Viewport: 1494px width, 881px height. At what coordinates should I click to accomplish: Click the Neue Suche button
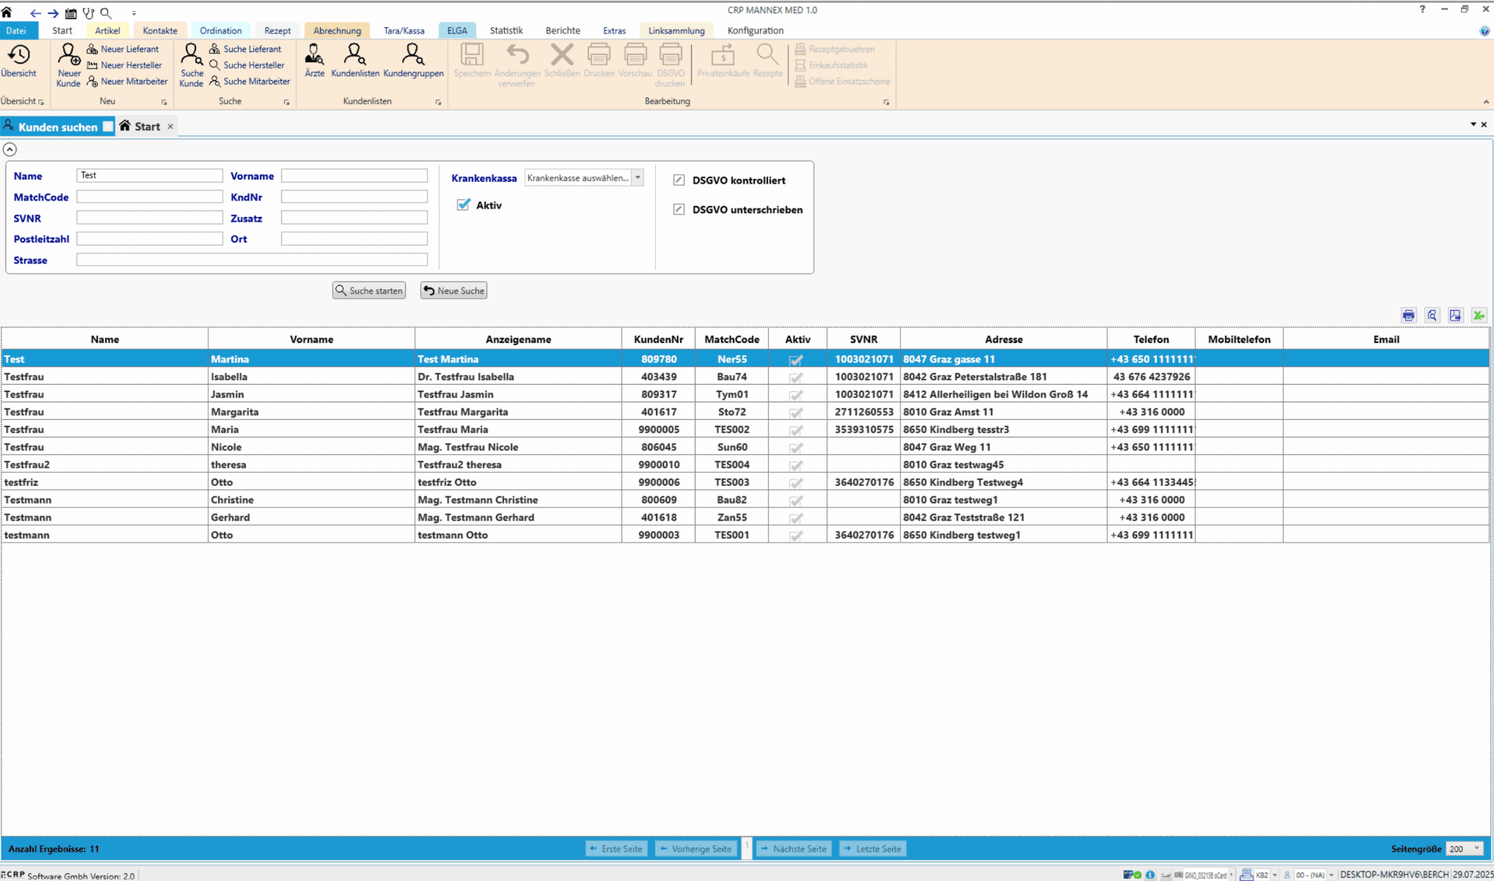pos(454,290)
